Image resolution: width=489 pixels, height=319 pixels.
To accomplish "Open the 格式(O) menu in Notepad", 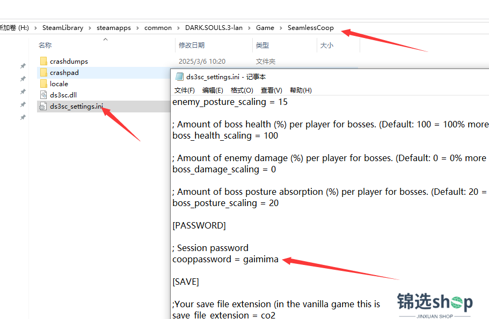I will click(242, 90).
